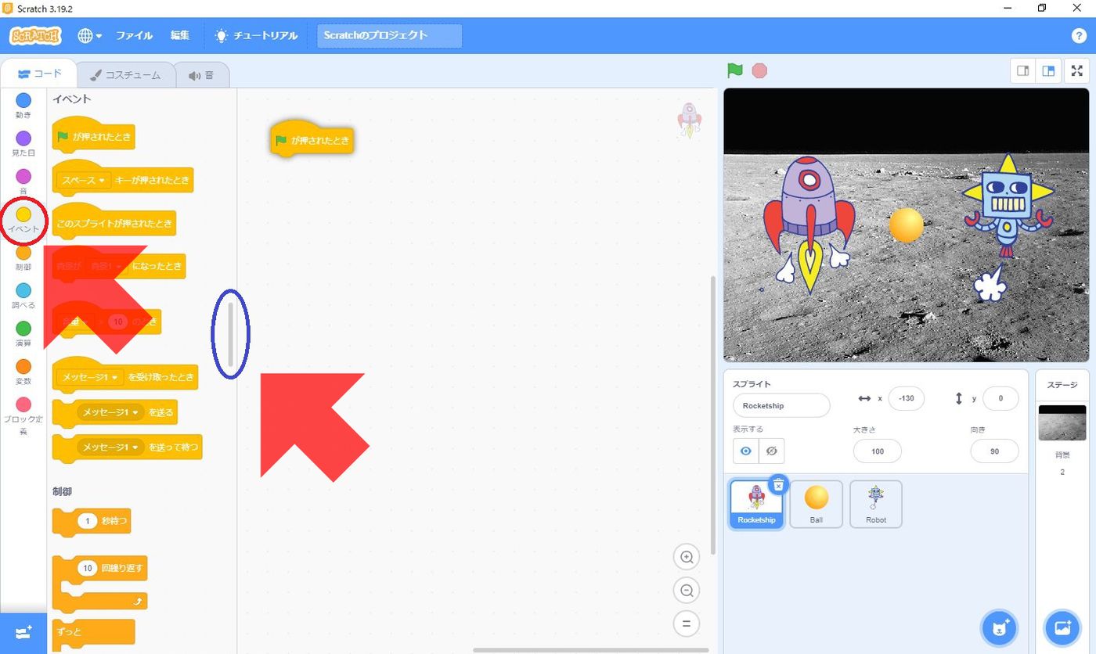The height and width of the screenshot is (654, 1096).
Task: Open the メッセージ1 dropdown in を受け取ったとき block
Action: coord(91,378)
